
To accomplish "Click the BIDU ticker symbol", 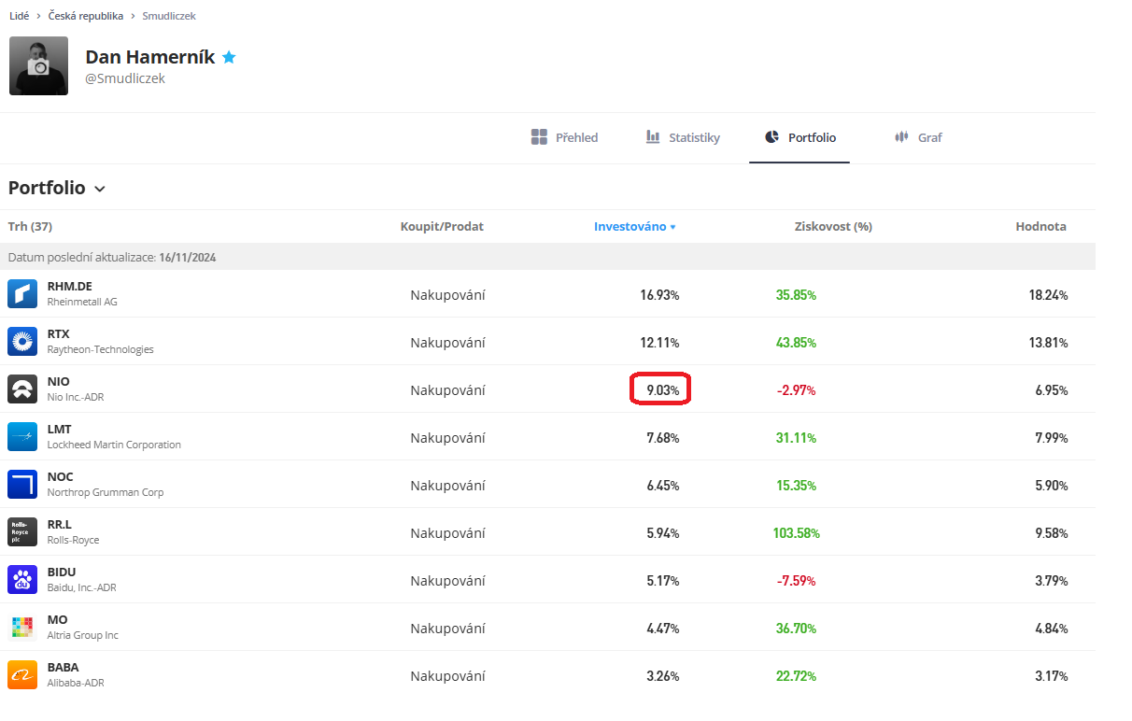I will [62, 572].
